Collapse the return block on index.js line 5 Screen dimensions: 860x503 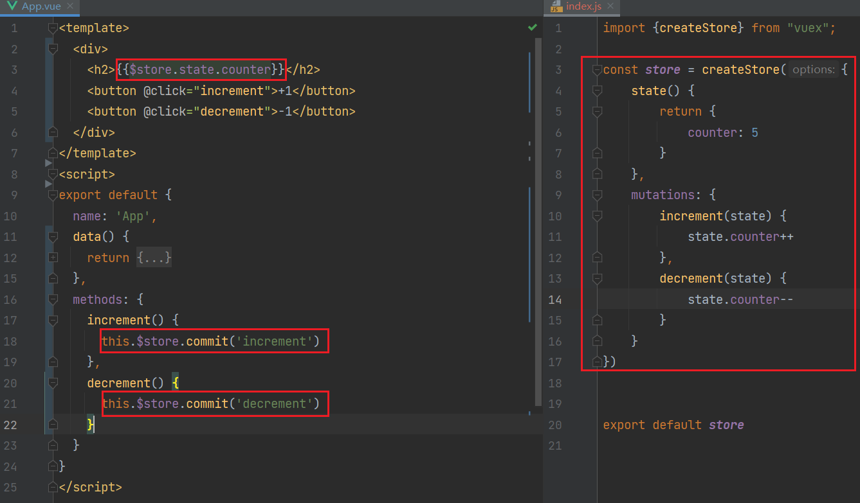(597, 112)
